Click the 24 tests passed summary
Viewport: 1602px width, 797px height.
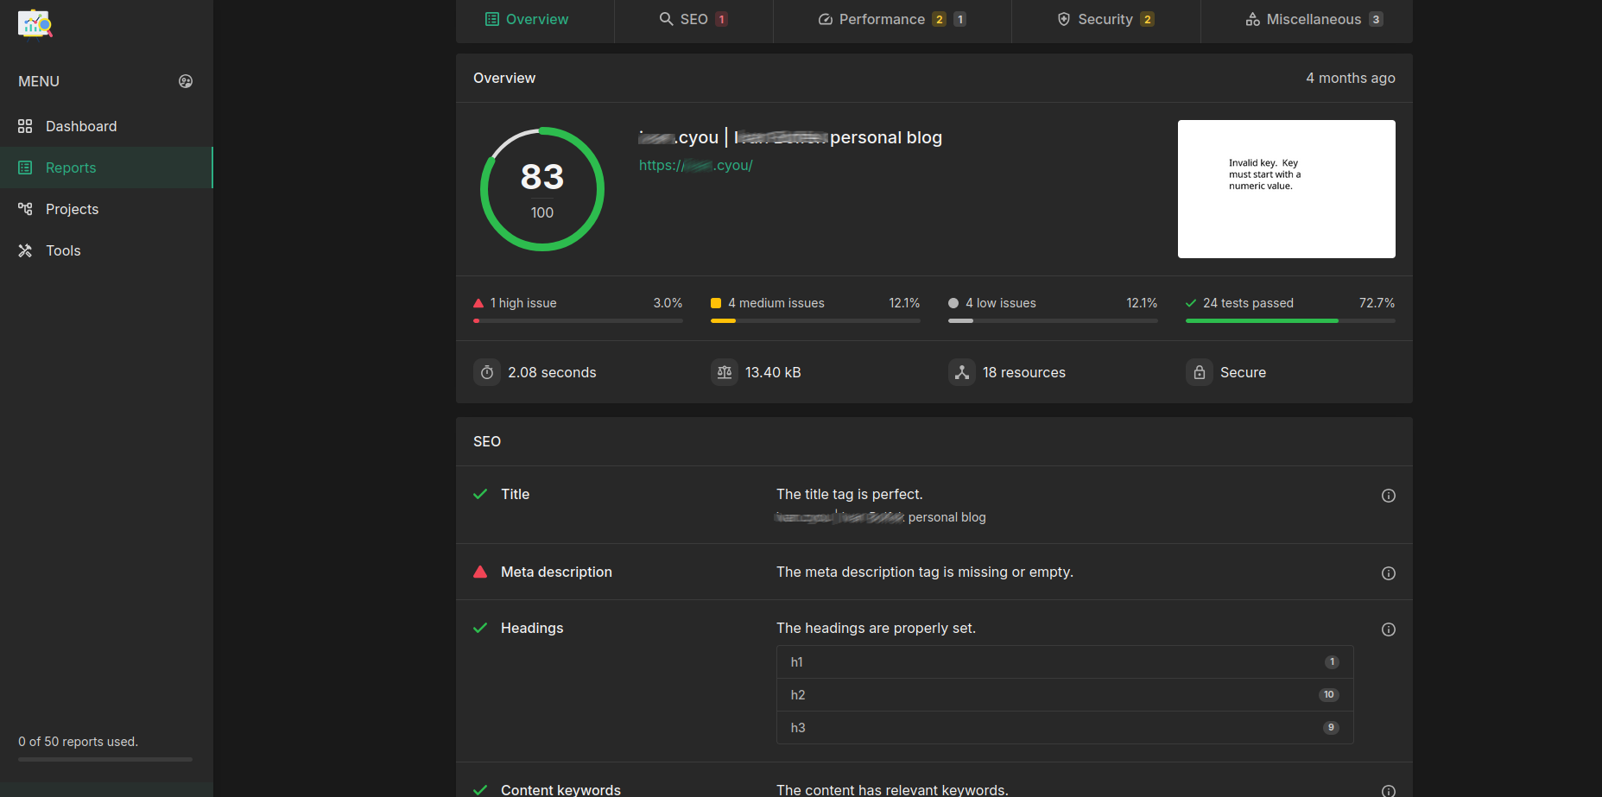coord(1247,303)
